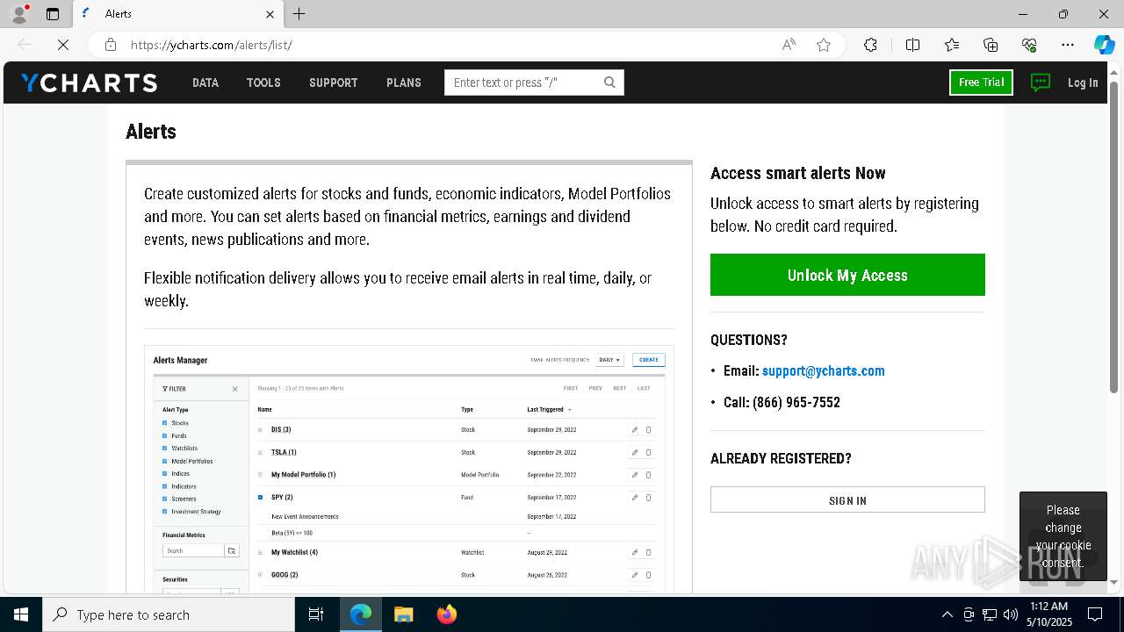Expand the My Watchlist (4) row
This screenshot has width=1124, height=632.
(x=260, y=553)
